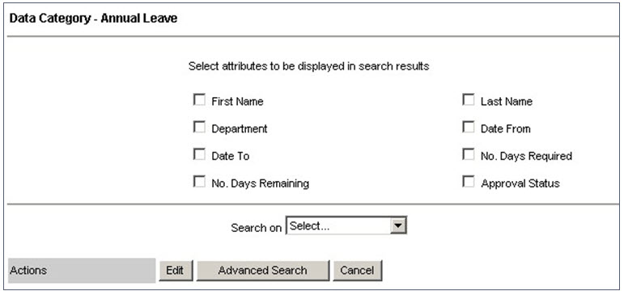Click the 'Select attributes to be displayed' text
Image resolution: width=624 pixels, height=291 pixels.
point(308,66)
